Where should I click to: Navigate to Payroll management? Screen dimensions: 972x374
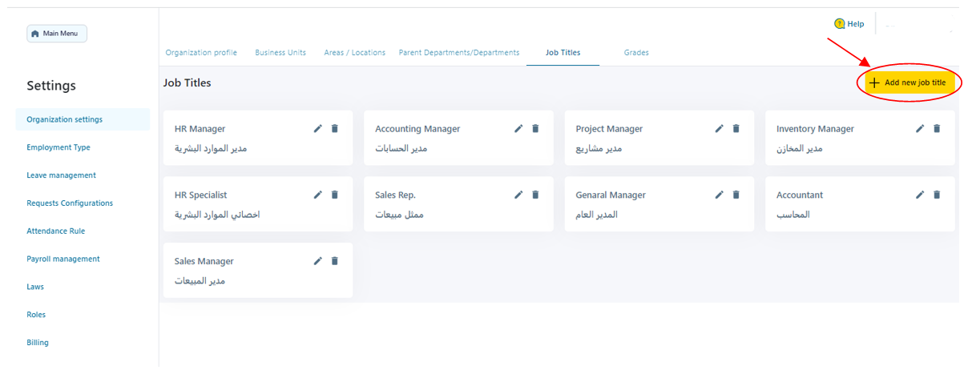pyautogui.click(x=63, y=259)
